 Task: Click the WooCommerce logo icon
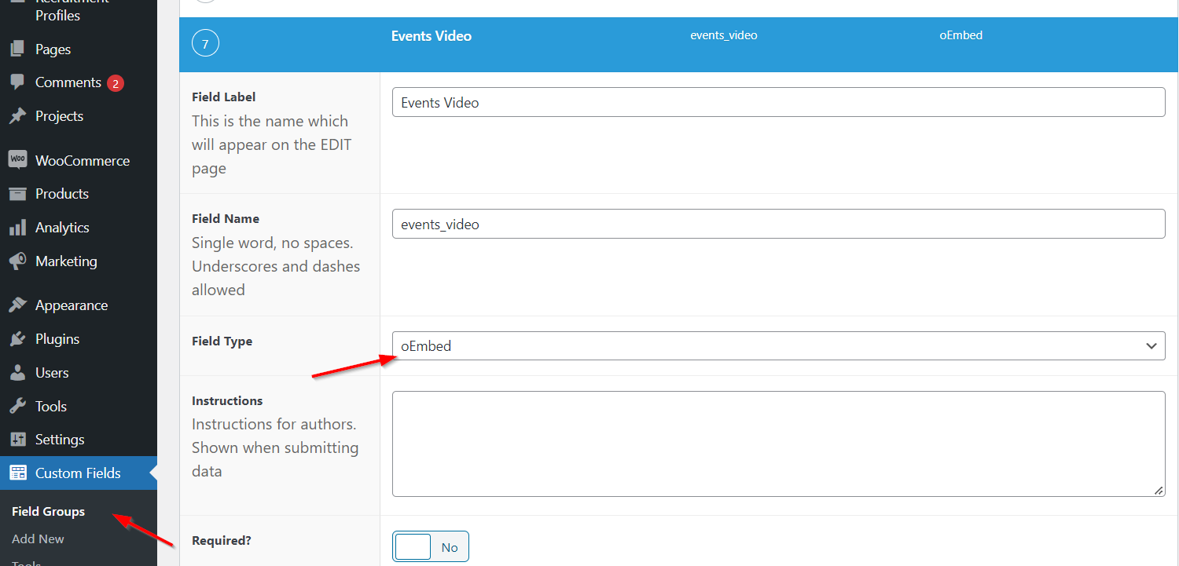tap(17, 160)
